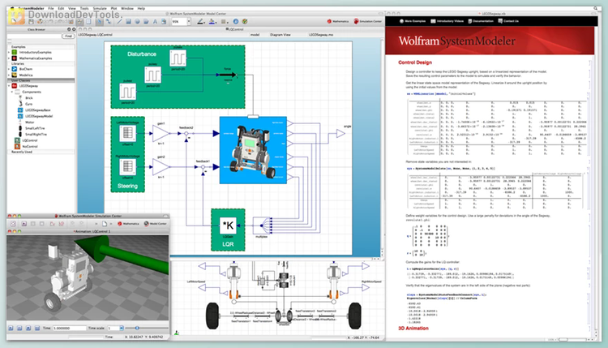
Task: Open the line color dropdown
Action: (201, 22)
